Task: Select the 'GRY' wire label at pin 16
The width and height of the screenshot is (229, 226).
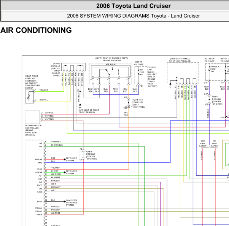Action: coord(54,190)
